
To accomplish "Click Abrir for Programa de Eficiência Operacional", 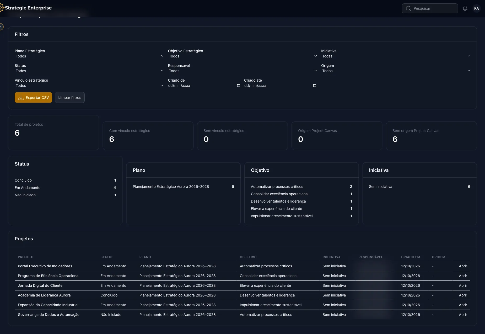I will [463, 276].
